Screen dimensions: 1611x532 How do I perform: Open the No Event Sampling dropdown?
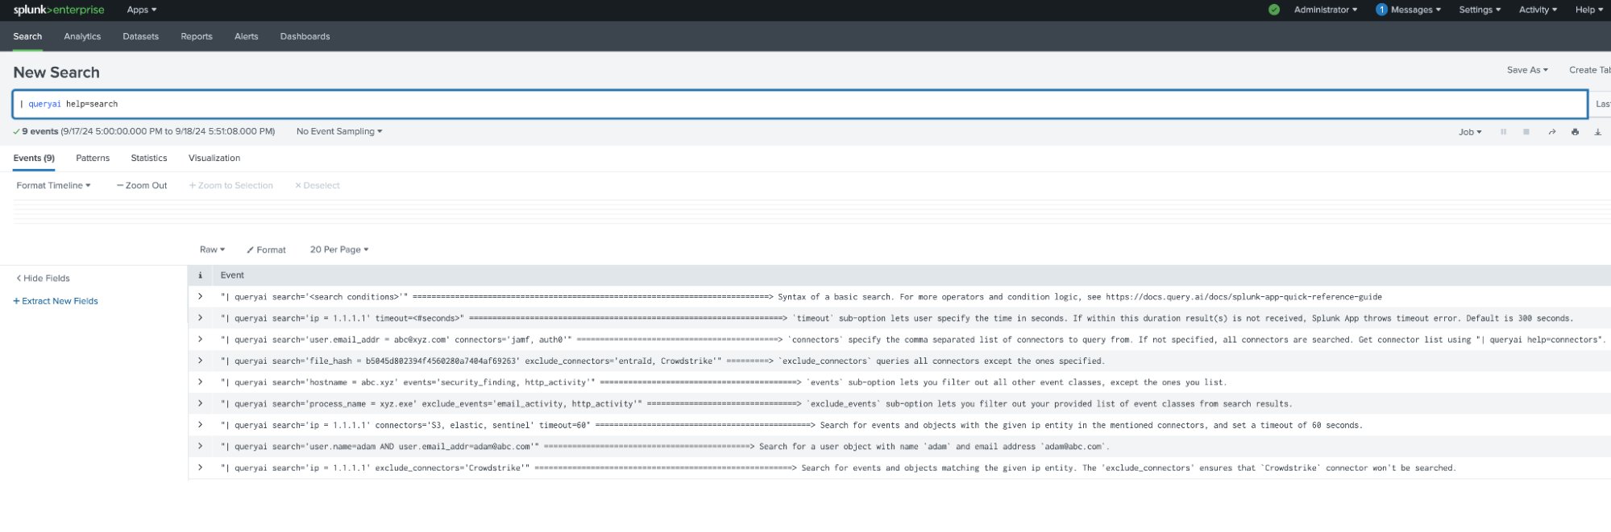pos(338,131)
